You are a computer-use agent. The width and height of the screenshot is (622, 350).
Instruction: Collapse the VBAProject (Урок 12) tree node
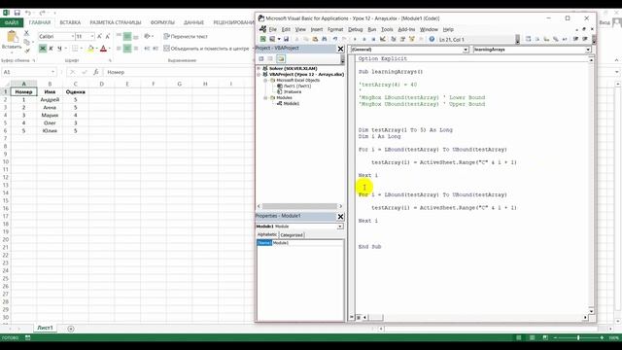259,74
